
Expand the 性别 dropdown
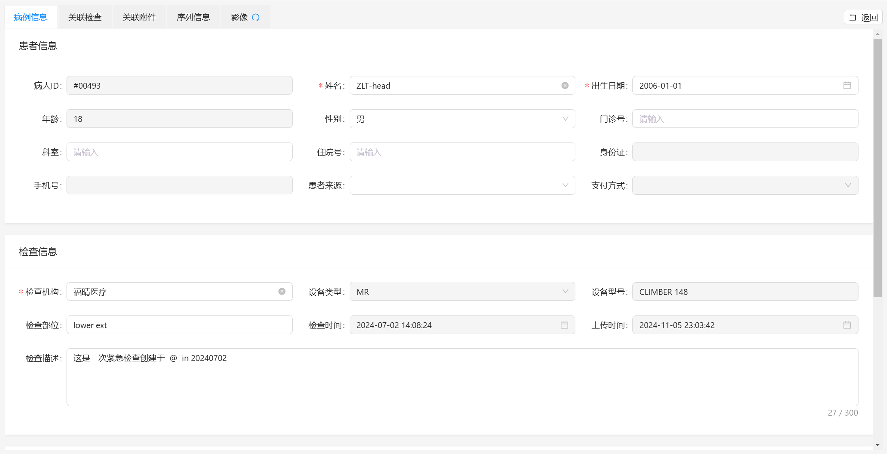pyautogui.click(x=565, y=119)
